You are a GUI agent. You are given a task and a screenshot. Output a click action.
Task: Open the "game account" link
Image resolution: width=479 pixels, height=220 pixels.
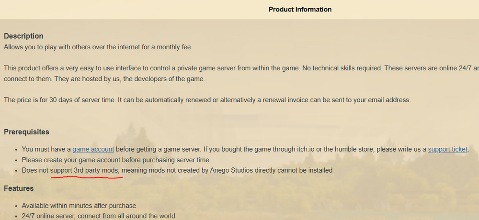(93, 149)
